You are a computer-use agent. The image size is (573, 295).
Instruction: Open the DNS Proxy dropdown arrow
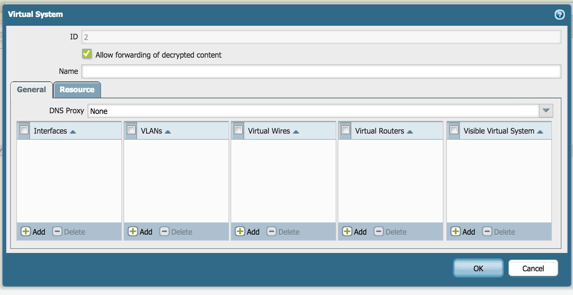546,111
